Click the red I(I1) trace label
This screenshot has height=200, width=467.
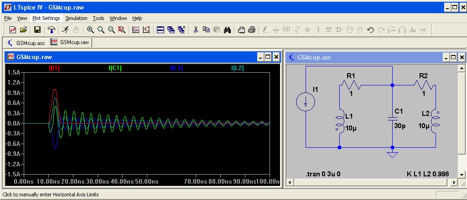[54, 68]
